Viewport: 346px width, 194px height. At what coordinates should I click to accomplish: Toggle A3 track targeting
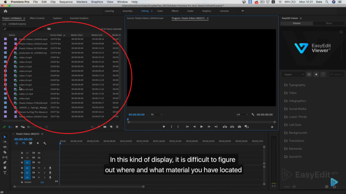tap(27, 177)
